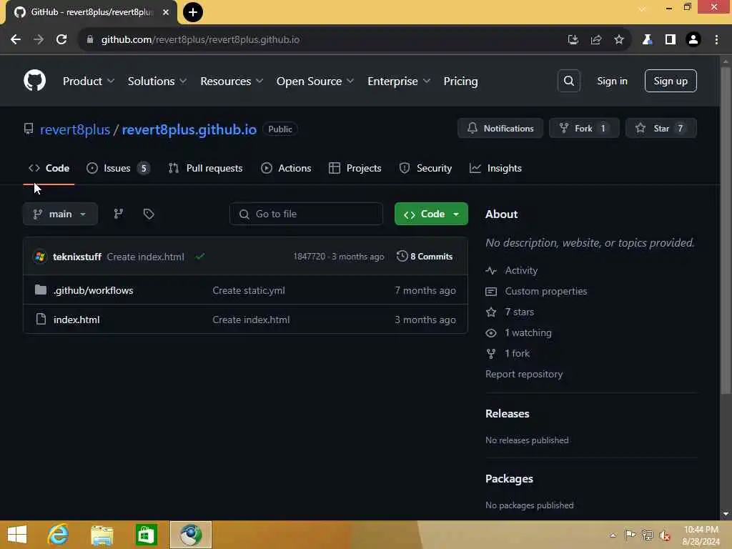
Task: Open the green Code dropdown button
Action: pos(431,214)
